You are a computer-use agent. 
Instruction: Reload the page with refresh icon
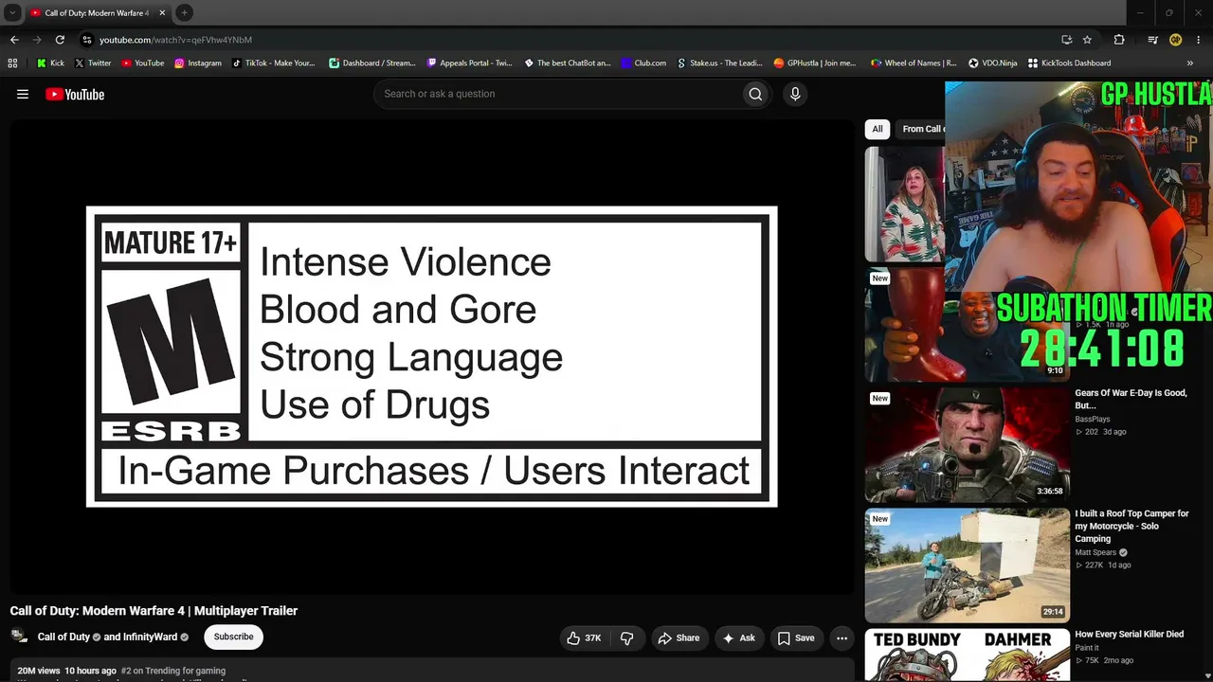pyautogui.click(x=60, y=40)
